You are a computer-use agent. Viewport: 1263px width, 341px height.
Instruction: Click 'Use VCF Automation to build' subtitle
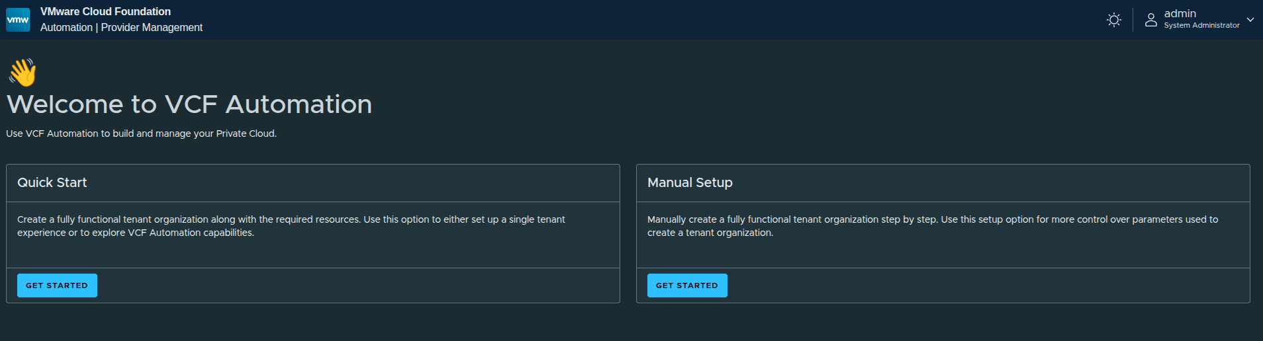click(142, 133)
